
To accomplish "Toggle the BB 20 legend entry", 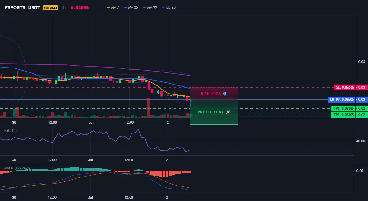I will tap(169, 7).
